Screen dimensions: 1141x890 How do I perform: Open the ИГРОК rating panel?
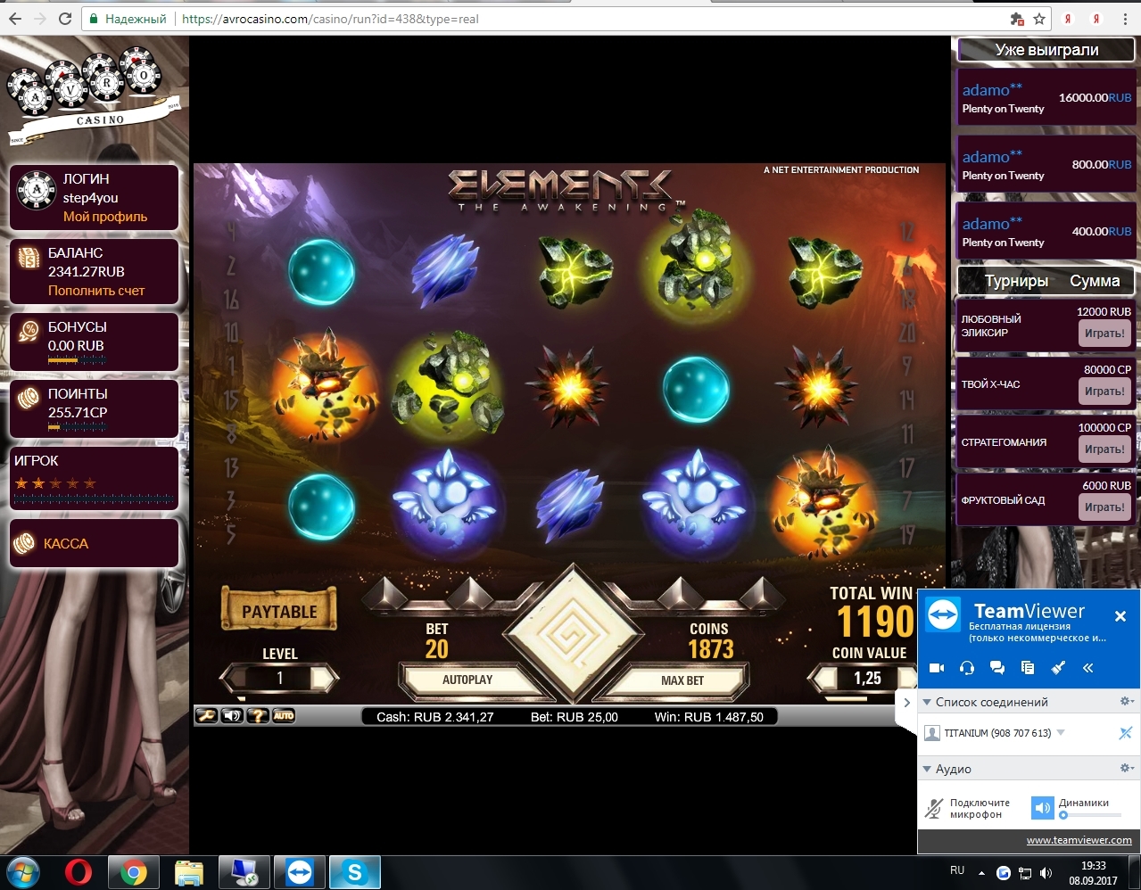[x=94, y=478]
